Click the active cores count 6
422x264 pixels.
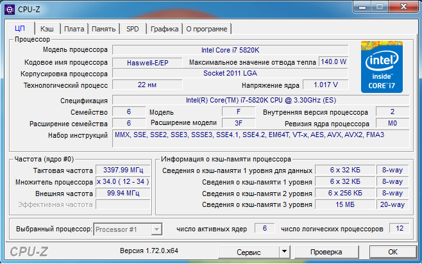click(x=265, y=228)
